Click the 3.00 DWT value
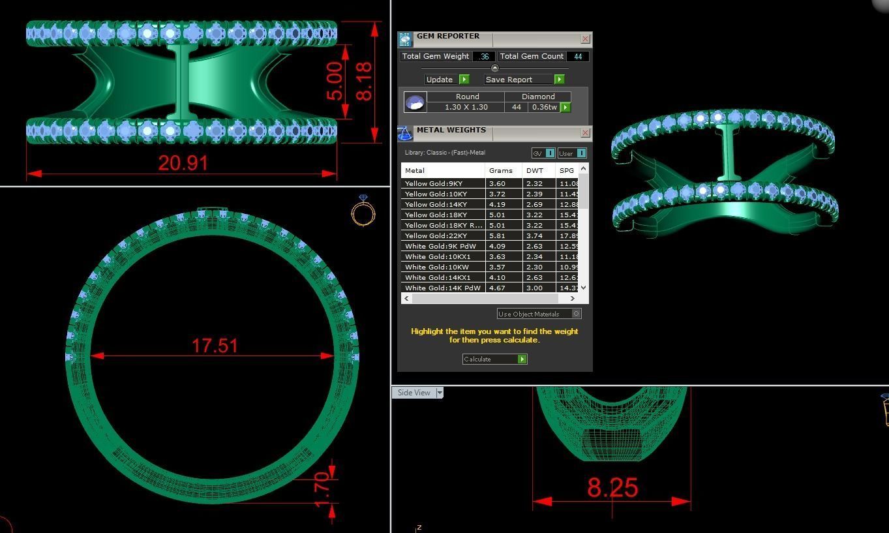This screenshot has width=889, height=533. coord(534,288)
